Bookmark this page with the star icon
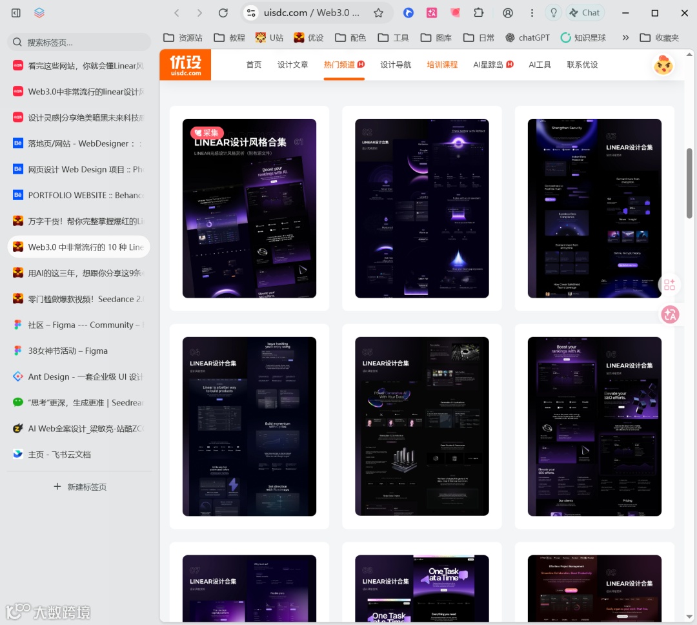697x625 pixels. point(378,13)
